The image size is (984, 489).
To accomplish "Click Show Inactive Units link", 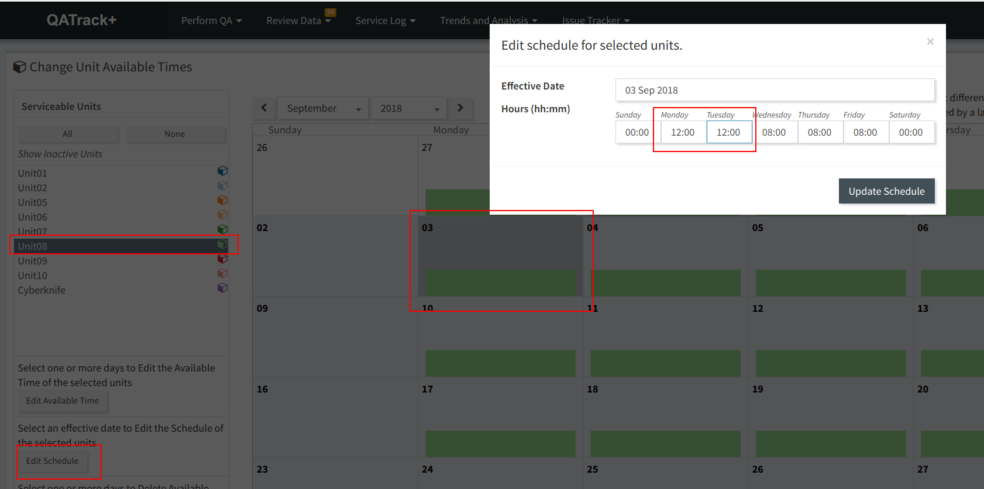I will [x=60, y=154].
